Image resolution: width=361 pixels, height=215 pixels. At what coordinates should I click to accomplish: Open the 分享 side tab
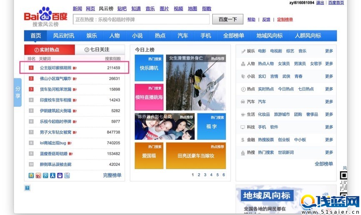18,92
